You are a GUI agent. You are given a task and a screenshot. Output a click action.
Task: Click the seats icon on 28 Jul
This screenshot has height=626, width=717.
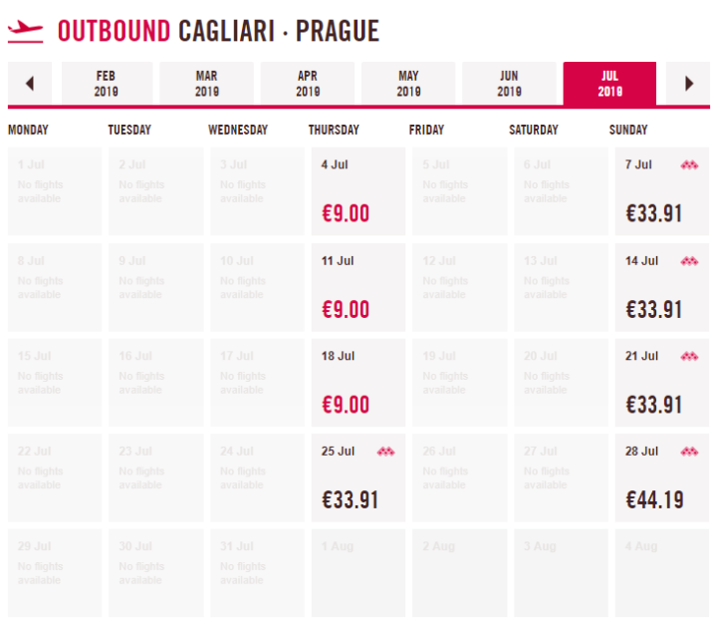689,453
